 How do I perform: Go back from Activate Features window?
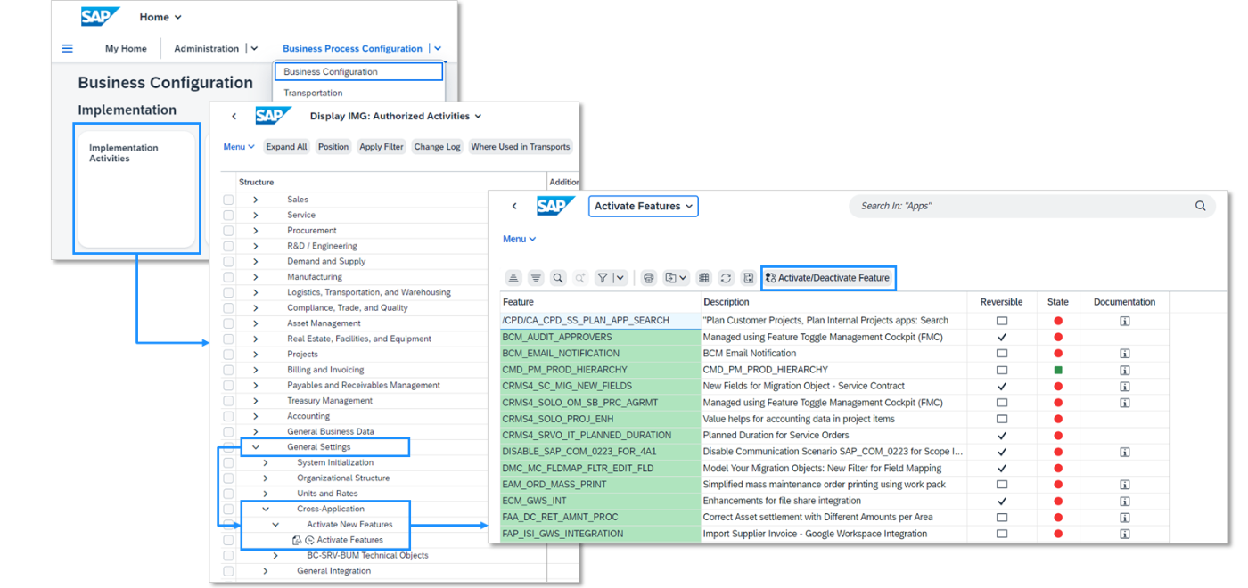(x=514, y=206)
